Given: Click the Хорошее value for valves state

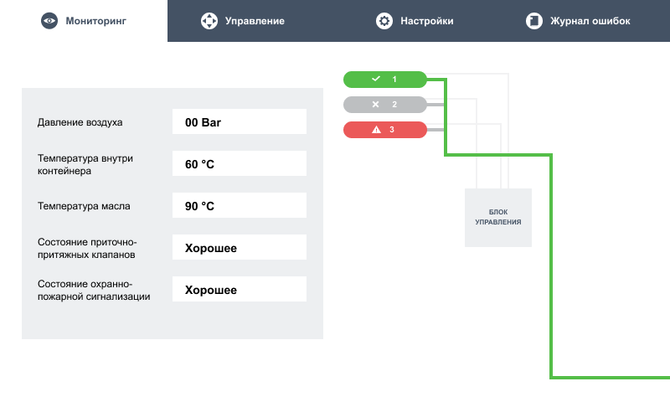Looking at the screenshot, I should tap(240, 247).
